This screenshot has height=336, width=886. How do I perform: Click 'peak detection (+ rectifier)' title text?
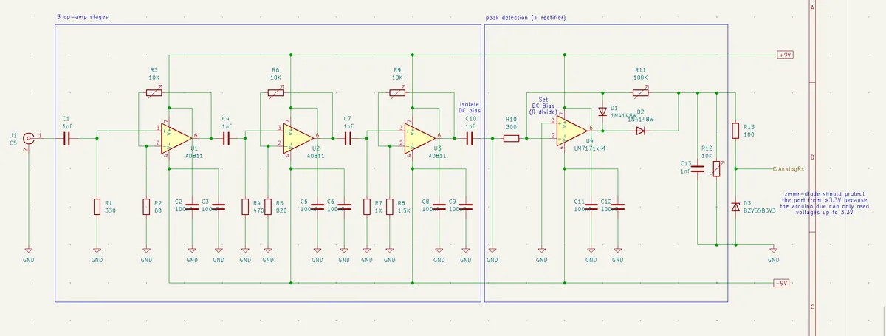tap(526, 17)
